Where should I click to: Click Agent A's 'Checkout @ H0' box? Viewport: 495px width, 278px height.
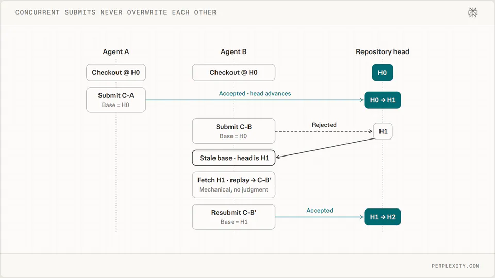pyautogui.click(x=116, y=73)
